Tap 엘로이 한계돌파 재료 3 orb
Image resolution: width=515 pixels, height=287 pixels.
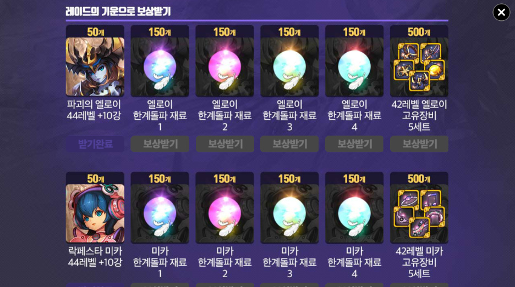(x=289, y=67)
